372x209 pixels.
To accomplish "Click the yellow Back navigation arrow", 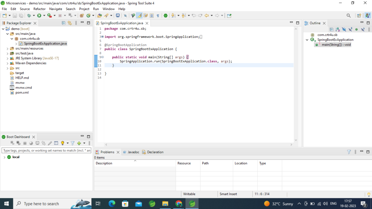I will [207, 16].
